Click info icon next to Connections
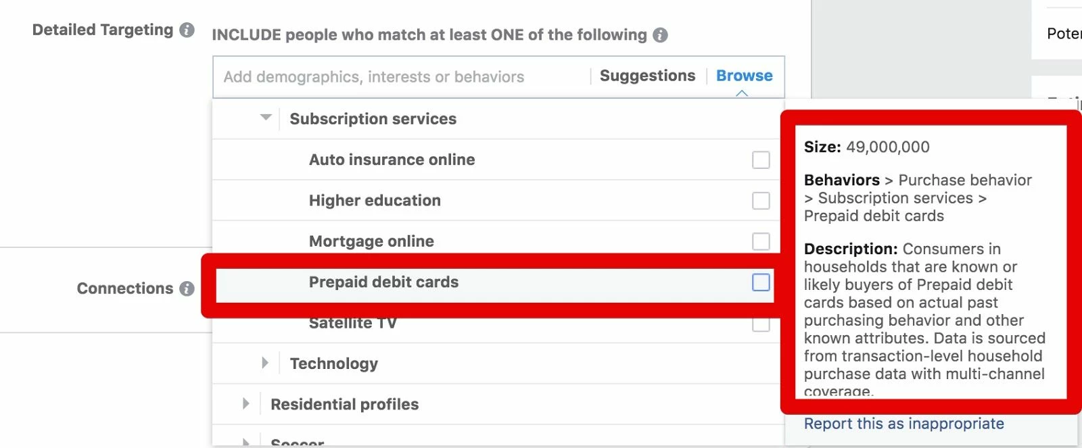 187,289
